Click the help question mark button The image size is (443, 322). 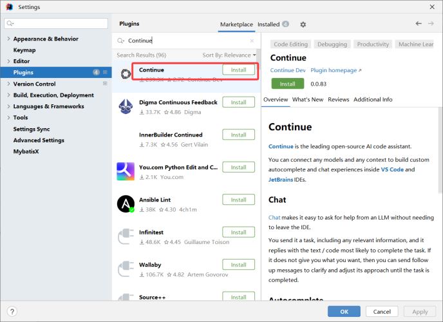12,312
